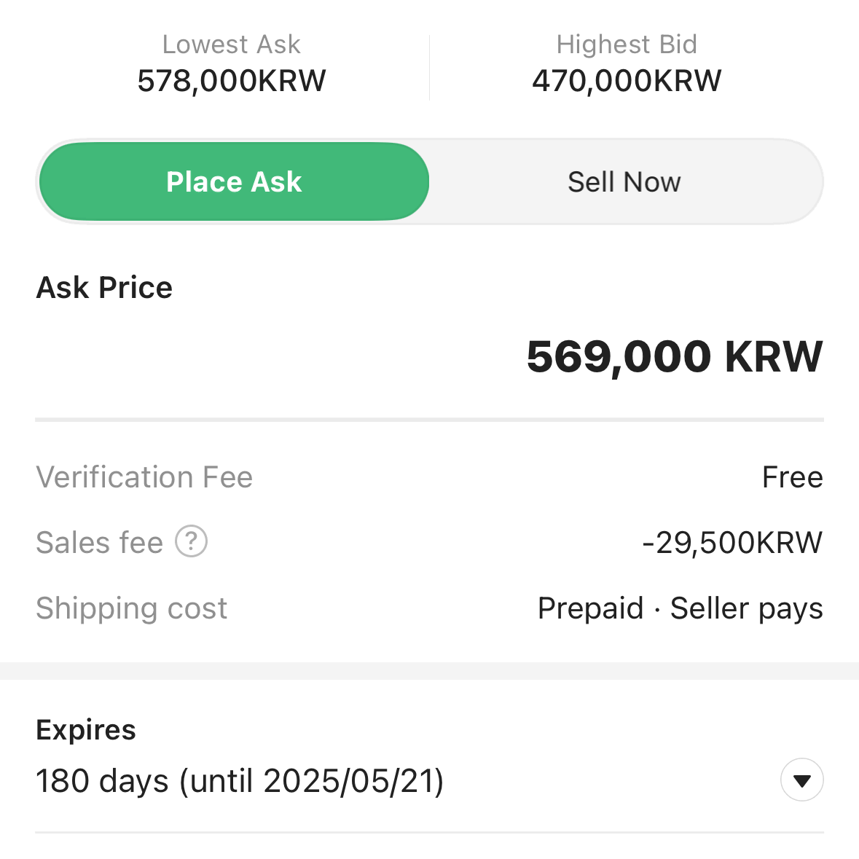Click the Lowest Ask label
The height and width of the screenshot is (859, 859).
(x=232, y=44)
